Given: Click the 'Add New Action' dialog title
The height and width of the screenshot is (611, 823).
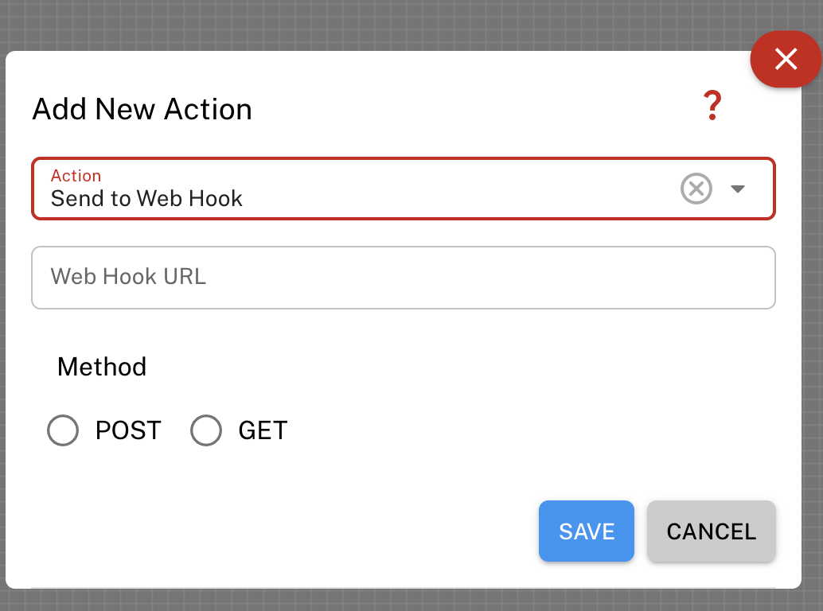Looking at the screenshot, I should [x=142, y=109].
